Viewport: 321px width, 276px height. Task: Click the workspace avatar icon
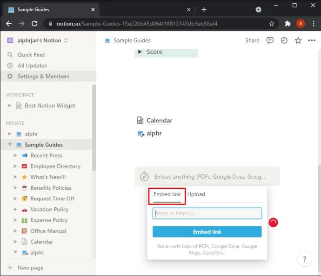click(x=10, y=40)
